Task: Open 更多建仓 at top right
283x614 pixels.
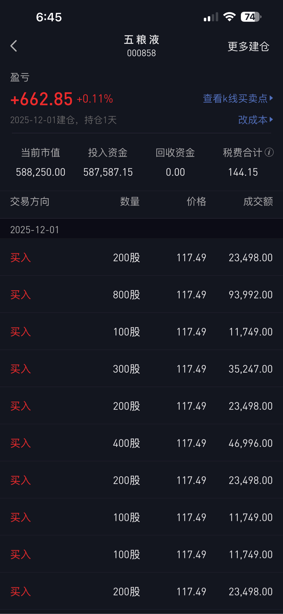Action: [248, 47]
